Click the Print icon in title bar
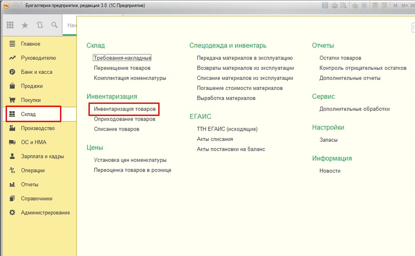Image resolution: width=415 pixels, height=256 pixels. click(334, 5)
